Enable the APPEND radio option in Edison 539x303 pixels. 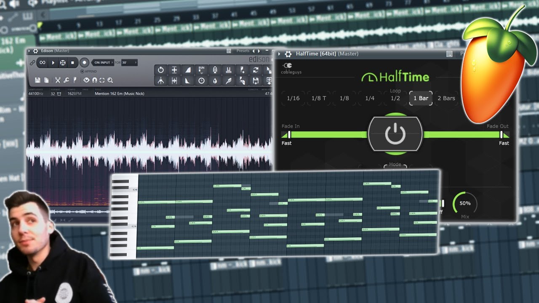(x=89, y=71)
